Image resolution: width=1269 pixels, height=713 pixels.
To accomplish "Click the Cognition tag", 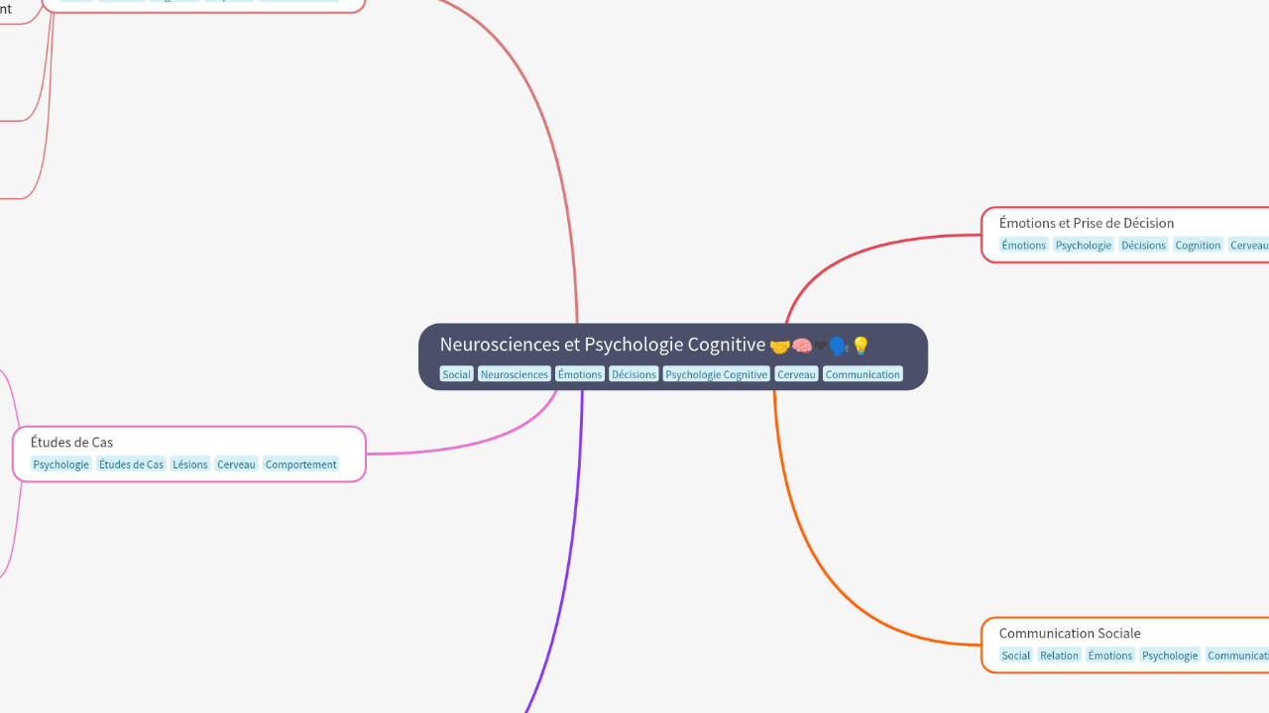I will [x=1198, y=245].
